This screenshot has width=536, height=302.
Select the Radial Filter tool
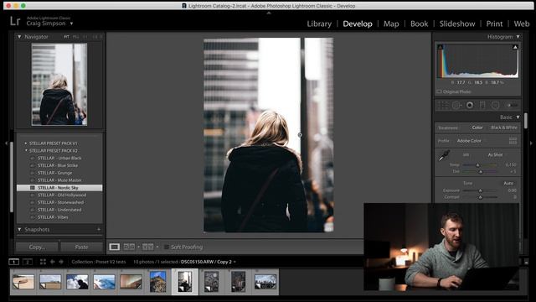(495, 106)
